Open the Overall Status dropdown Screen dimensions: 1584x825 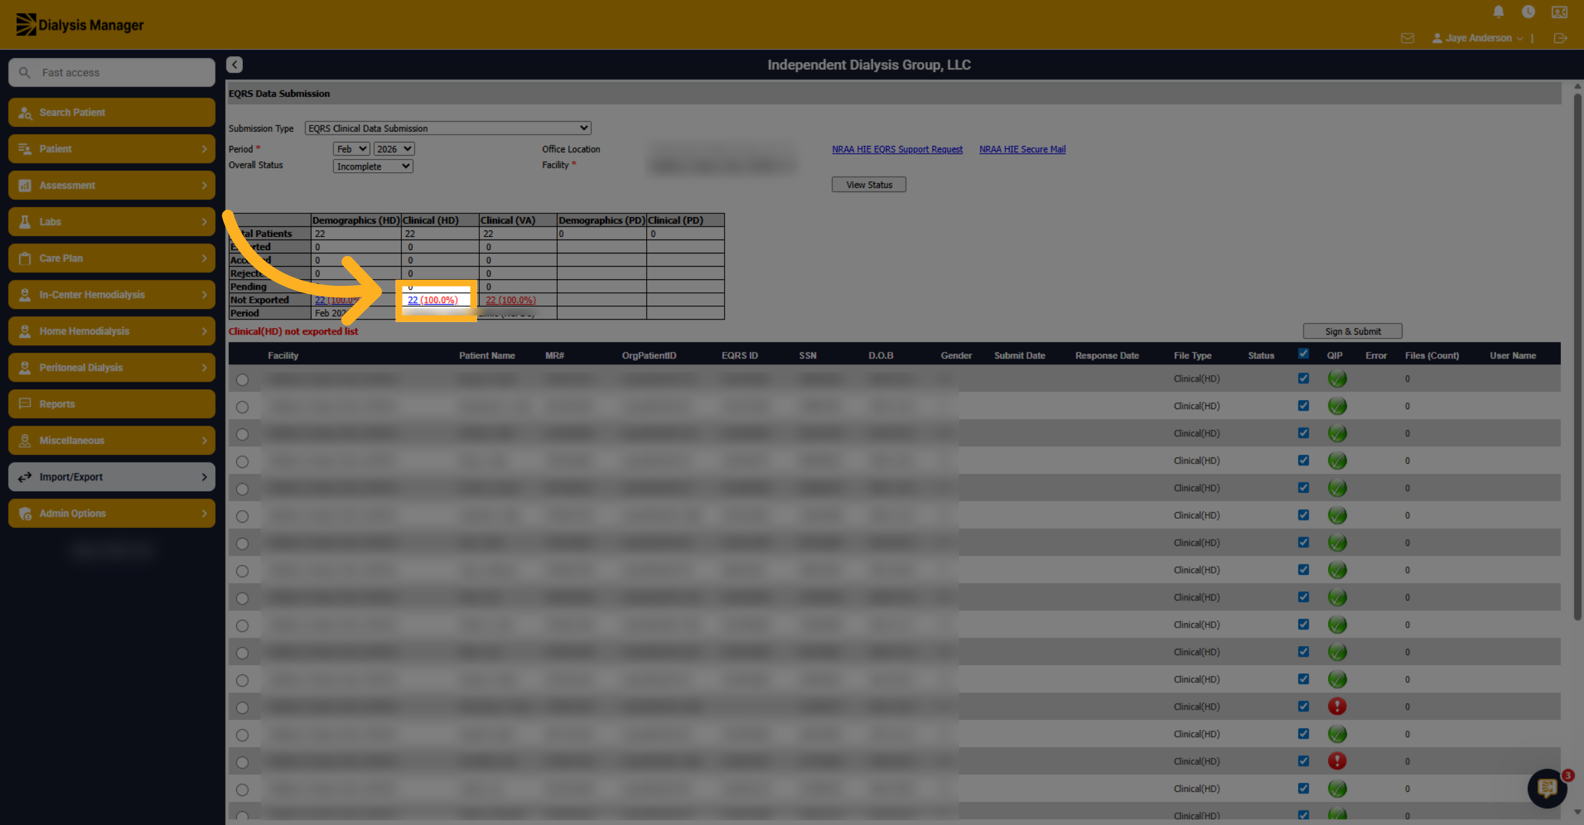373,166
